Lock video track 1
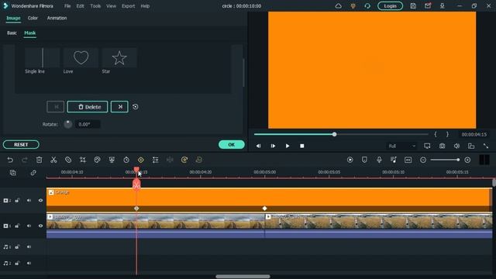 pyautogui.click(x=17, y=226)
